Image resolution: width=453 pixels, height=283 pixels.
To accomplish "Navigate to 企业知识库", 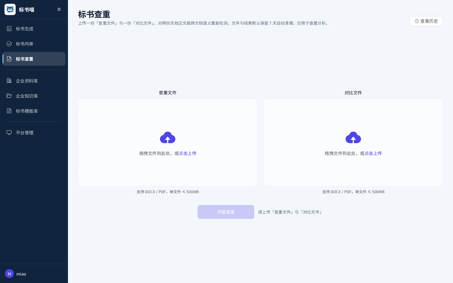I will [34, 96].
